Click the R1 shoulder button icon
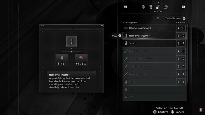This screenshot has width=205, height=115. click(183, 7)
